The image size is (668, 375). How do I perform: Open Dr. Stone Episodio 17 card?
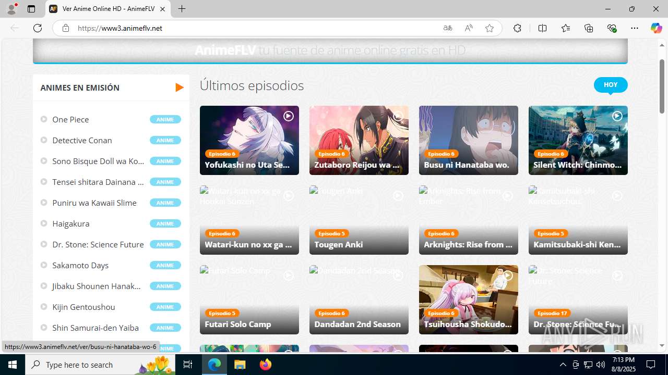pos(578,299)
